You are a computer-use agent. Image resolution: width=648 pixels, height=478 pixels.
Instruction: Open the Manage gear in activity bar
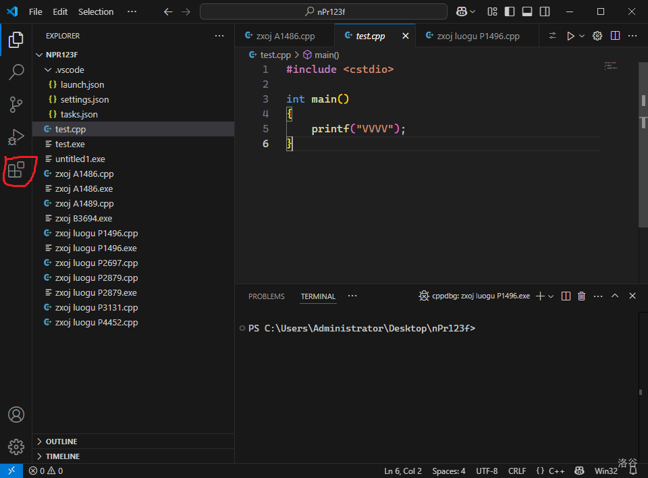click(x=16, y=446)
